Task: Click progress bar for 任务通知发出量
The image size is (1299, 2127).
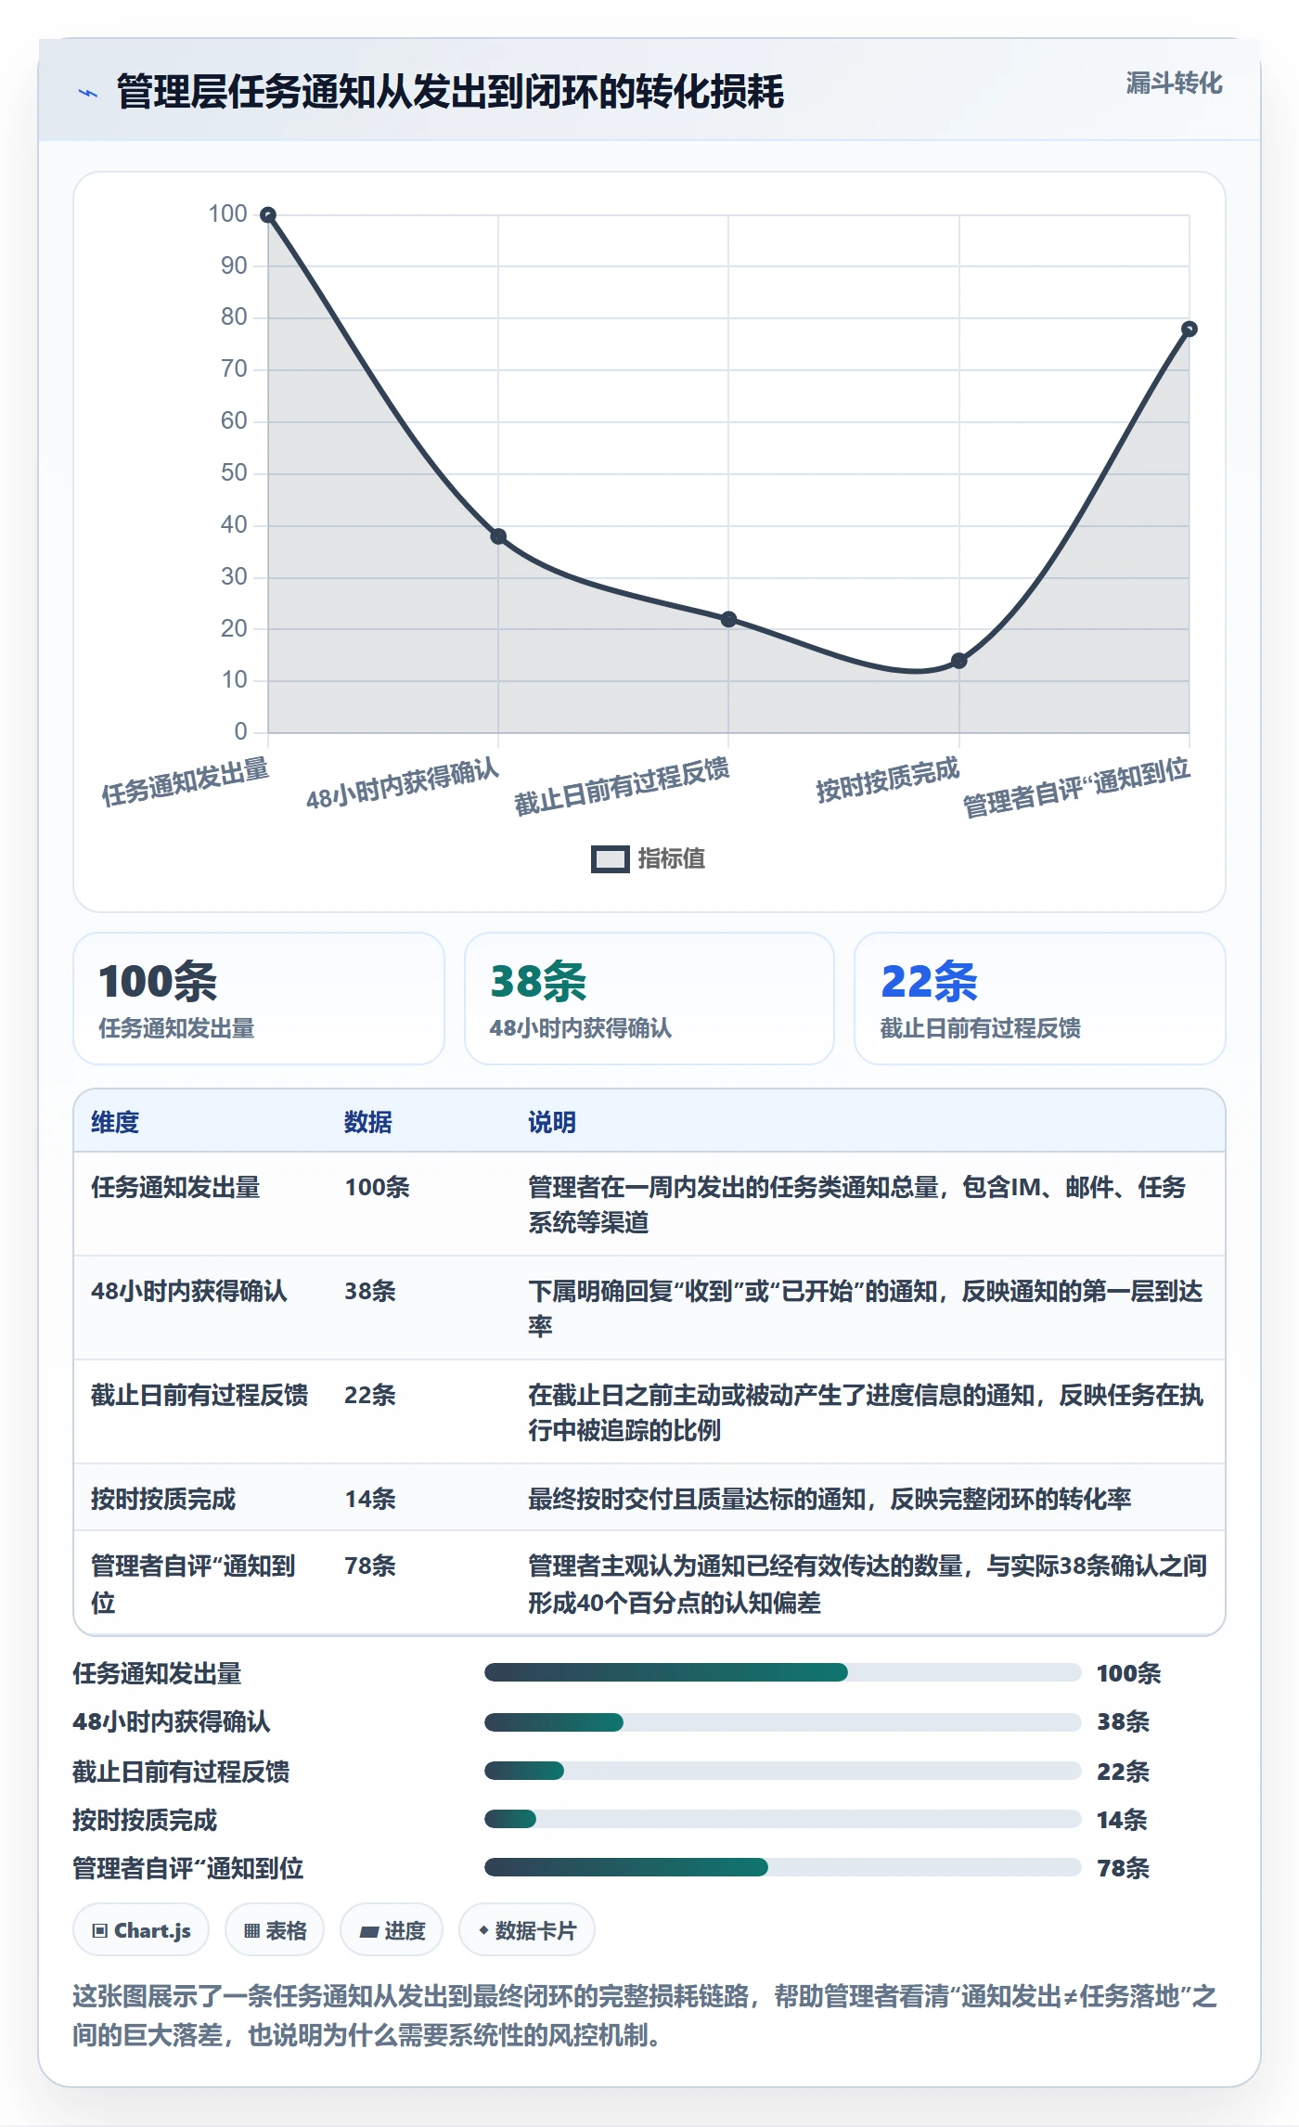Action: click(782, 1672)
